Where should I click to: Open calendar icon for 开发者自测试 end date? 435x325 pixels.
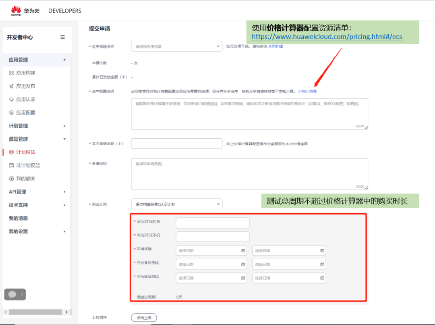point(322,265)
